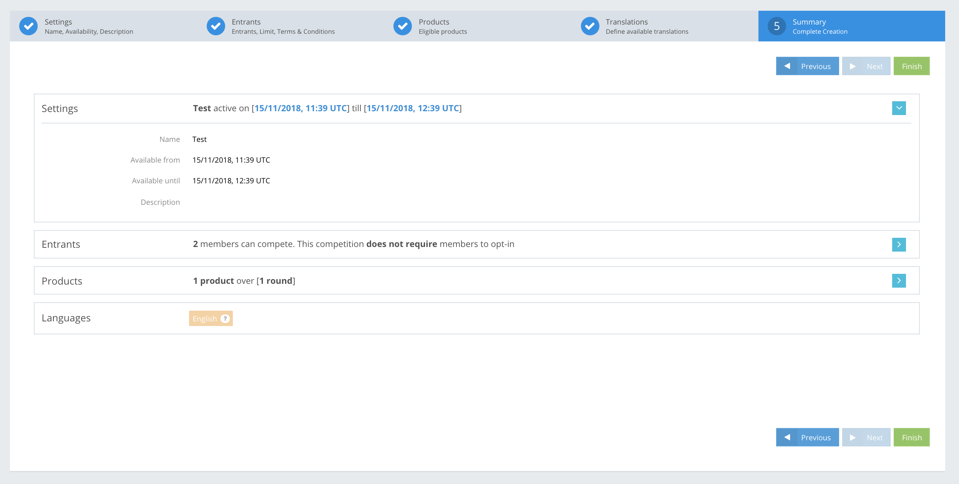The height and width of the screenshot is (484, 959).
Task: Click the 'Eligible products' subtitle
Action: coord(443,31)
